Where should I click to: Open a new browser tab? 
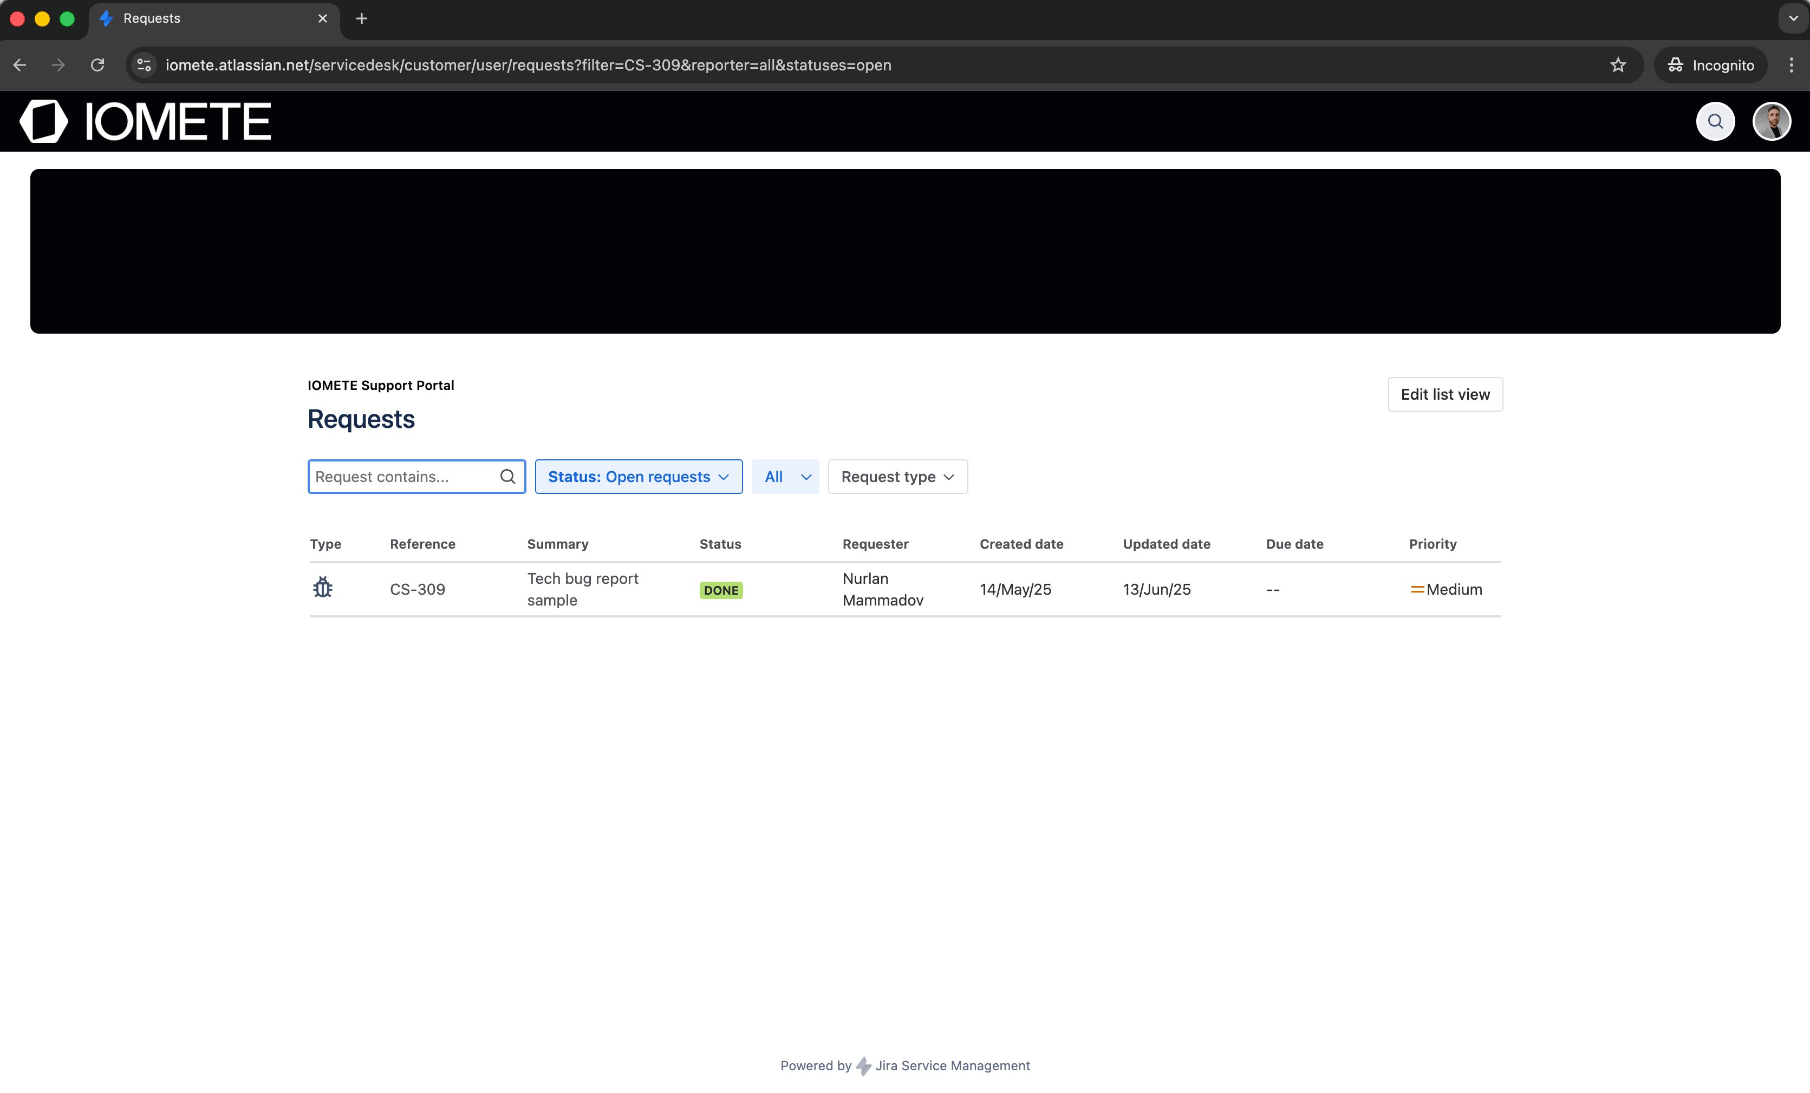(x=361, y=18)
